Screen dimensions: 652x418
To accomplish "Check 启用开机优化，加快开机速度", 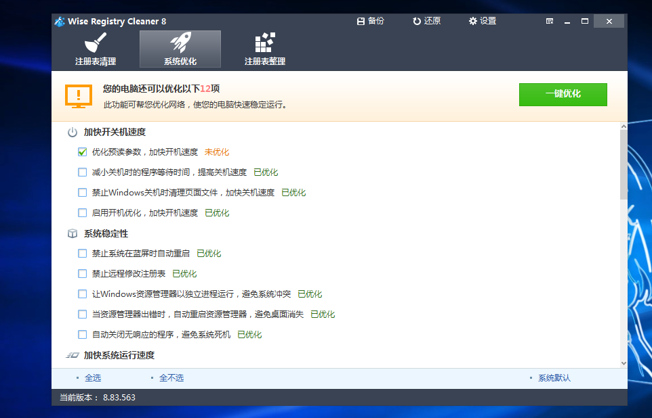I will pos(82,213).
